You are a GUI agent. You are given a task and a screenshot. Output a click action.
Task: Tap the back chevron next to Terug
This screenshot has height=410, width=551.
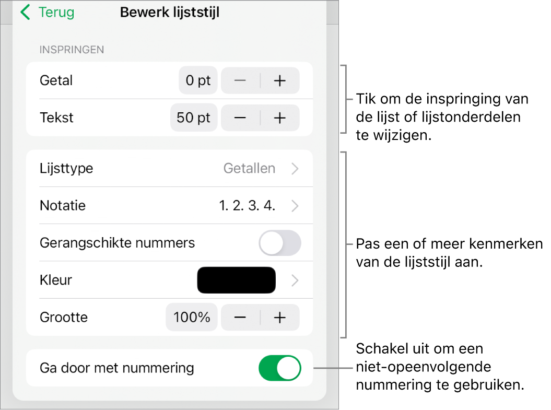pos(25,12)
